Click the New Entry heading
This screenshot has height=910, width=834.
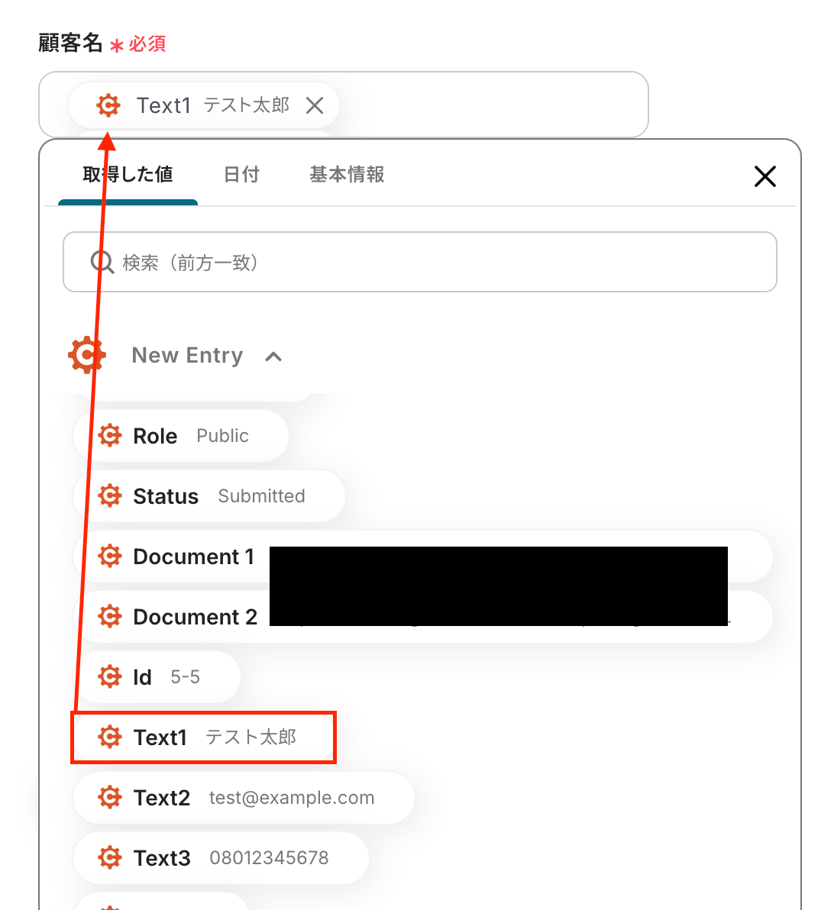[187, 355]
